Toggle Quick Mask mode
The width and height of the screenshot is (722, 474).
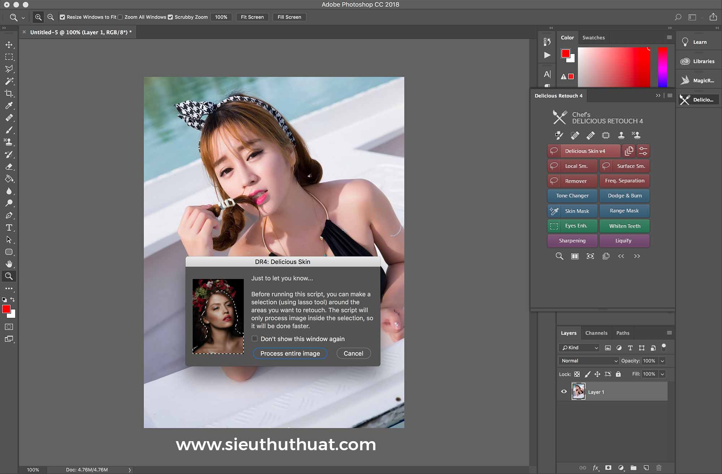(9, 327)
